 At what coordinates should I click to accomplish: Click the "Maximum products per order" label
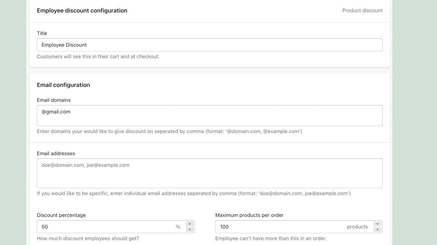coord(249,215)
